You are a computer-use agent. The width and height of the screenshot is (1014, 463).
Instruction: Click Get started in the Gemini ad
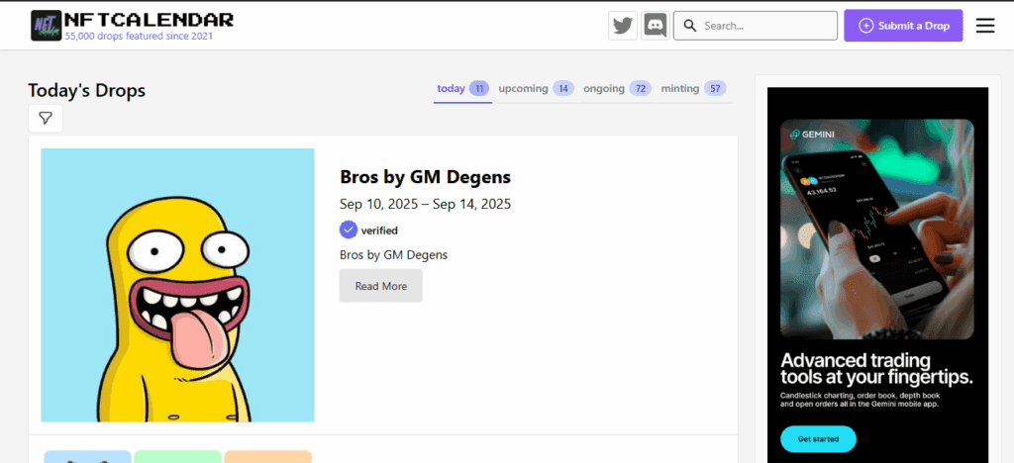818,438
